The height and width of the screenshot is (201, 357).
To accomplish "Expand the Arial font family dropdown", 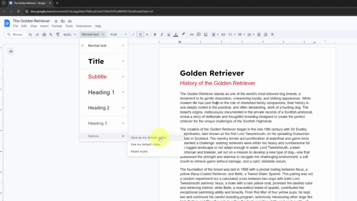I will coord(118,34).
